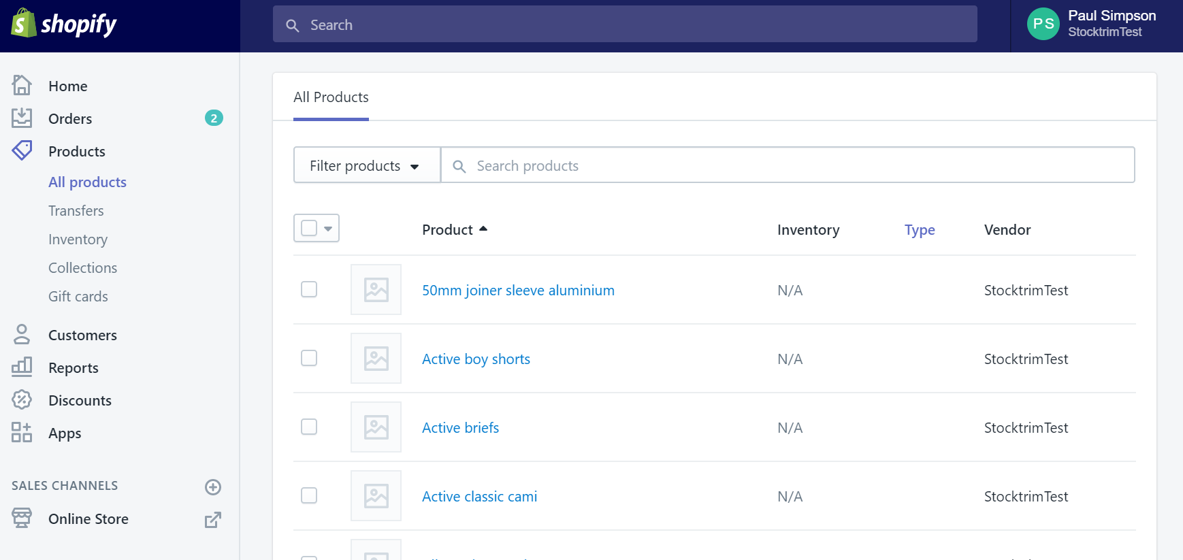Focus the top Search bar
The image size is (1183, 560).
[x=625, y=24]
